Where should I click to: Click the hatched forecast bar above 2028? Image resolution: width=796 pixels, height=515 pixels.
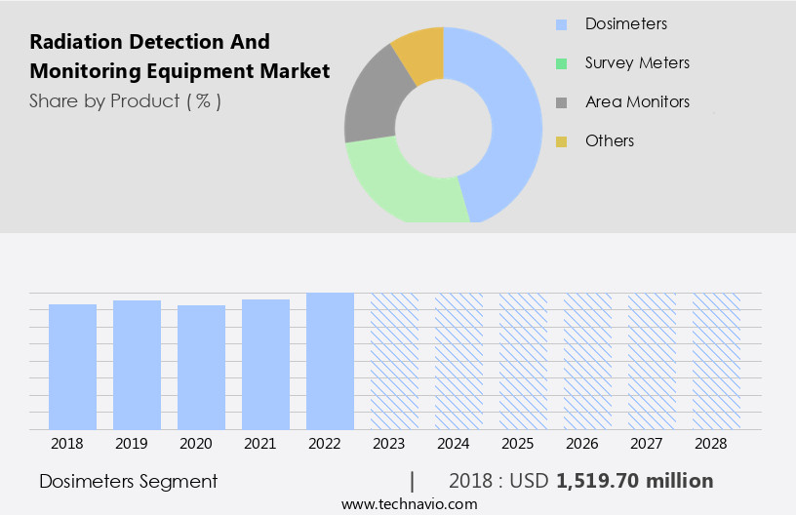pyautogui.click(x=716, y=361)
